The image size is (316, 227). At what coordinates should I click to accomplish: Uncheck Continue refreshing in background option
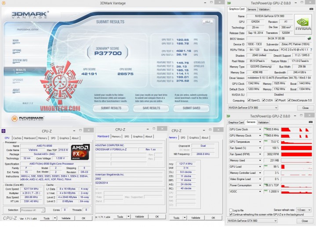pos(231,214)
